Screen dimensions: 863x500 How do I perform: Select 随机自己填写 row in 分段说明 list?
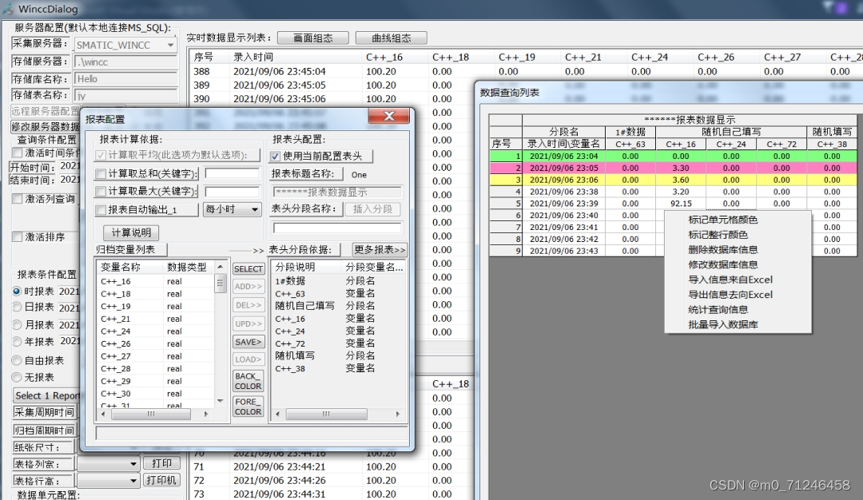[x=339, y=306]
